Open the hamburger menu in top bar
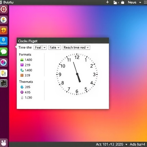Screen dimensions: 147x147 (146, 2)
